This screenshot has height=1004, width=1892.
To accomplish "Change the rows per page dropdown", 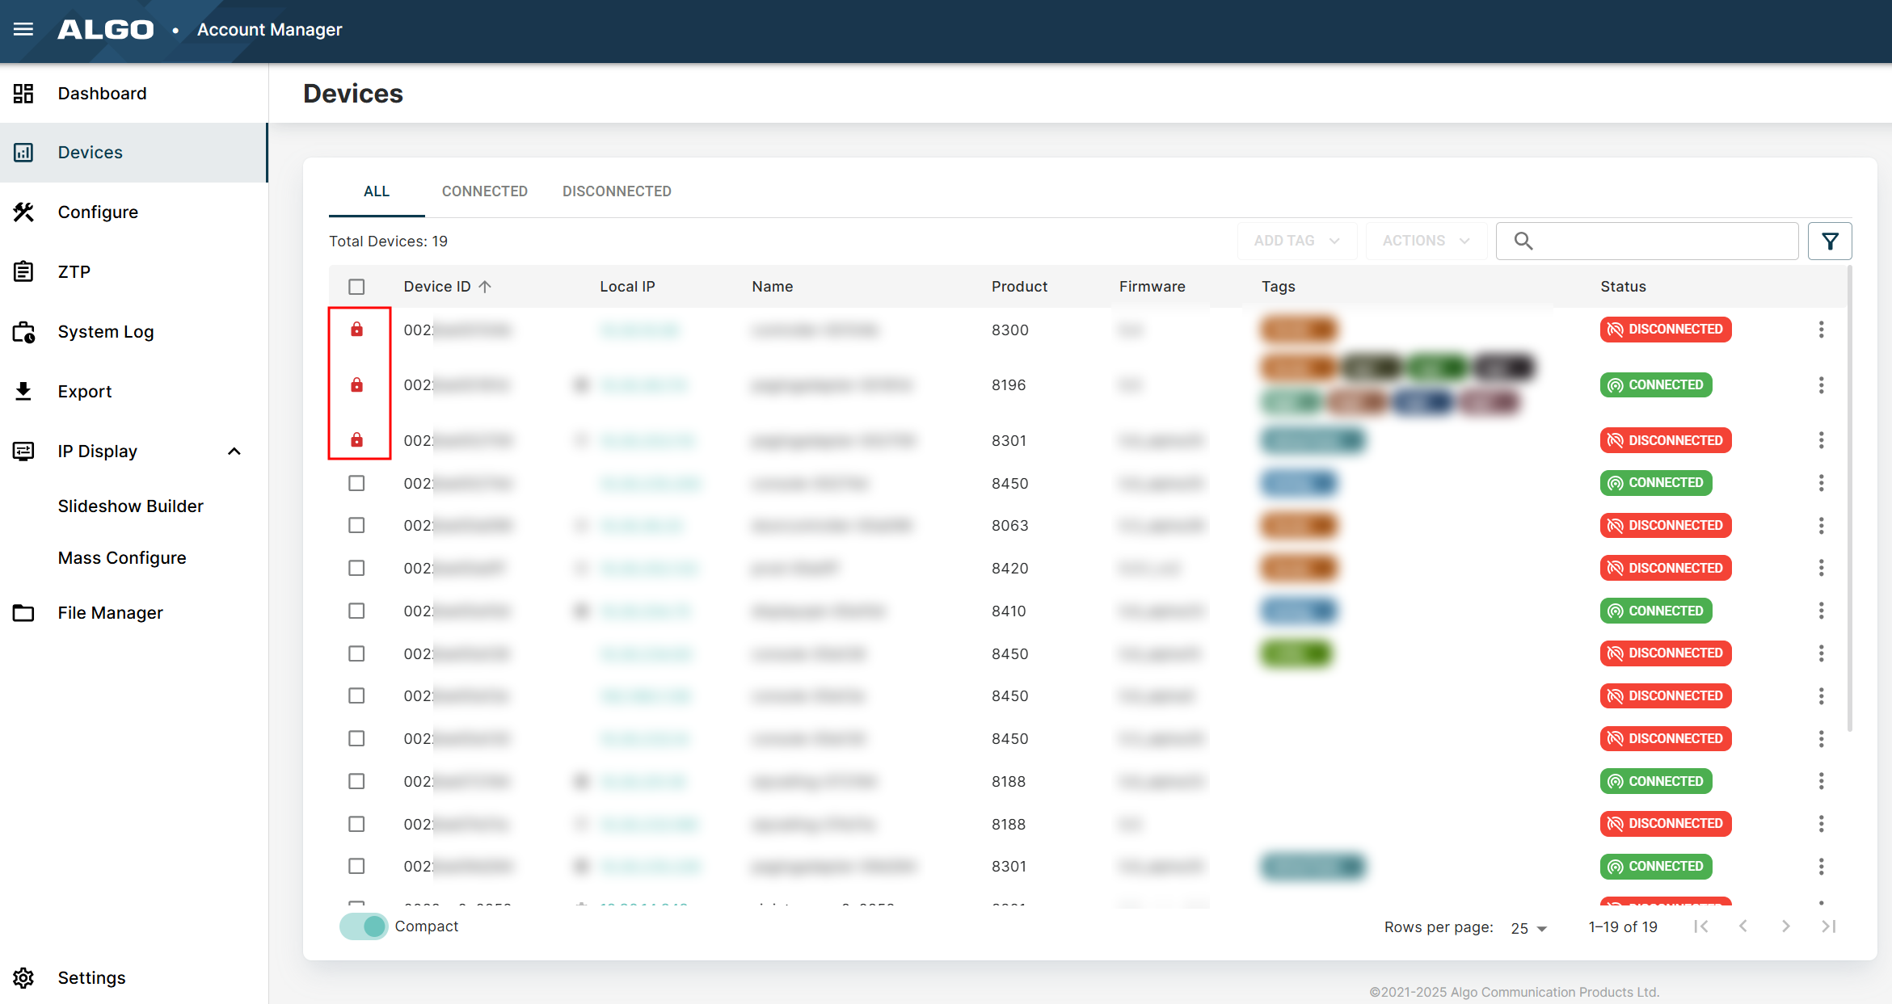I will pyautogui.click(x=1528, y=928).
